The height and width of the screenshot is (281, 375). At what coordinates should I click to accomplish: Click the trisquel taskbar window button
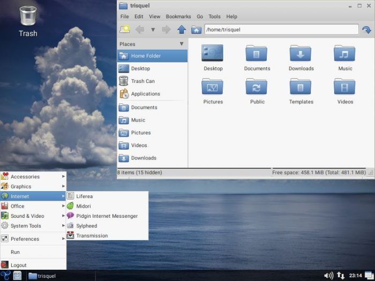pyautogui.click(x=43, y=276)
